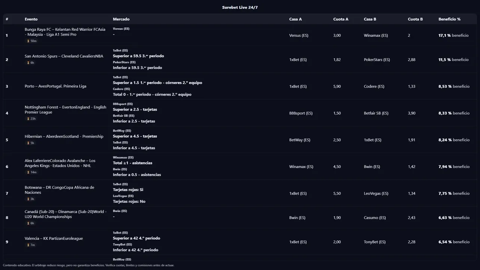The width and height of the screenshot is (480, 270).
Task: Click the Casa B column header
Action: click(370, 19)
